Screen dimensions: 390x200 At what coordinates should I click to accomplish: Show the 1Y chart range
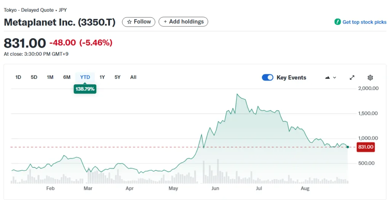[x=102, y=77]
